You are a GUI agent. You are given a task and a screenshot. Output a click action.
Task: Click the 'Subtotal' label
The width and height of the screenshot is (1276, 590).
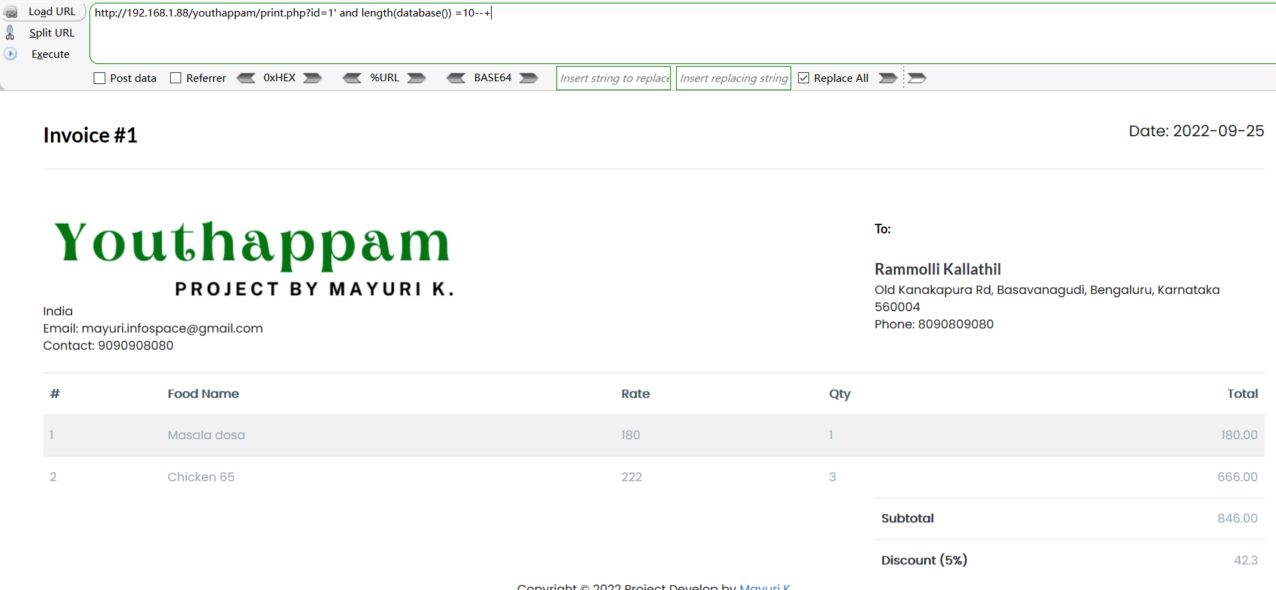point(908,518)
